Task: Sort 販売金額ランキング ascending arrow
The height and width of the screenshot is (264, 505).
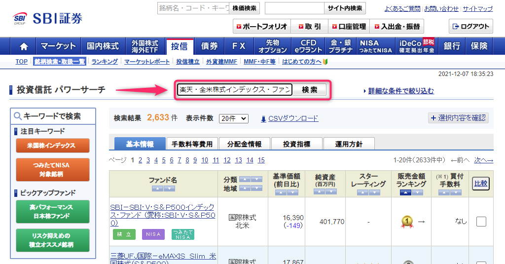Action: (405, 192)
